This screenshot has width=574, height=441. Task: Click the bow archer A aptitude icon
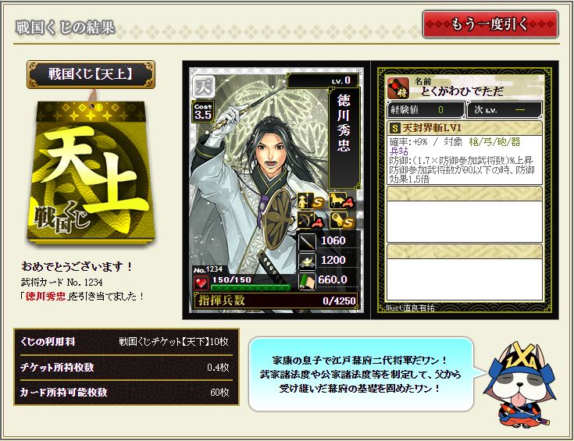click(311, 220)
